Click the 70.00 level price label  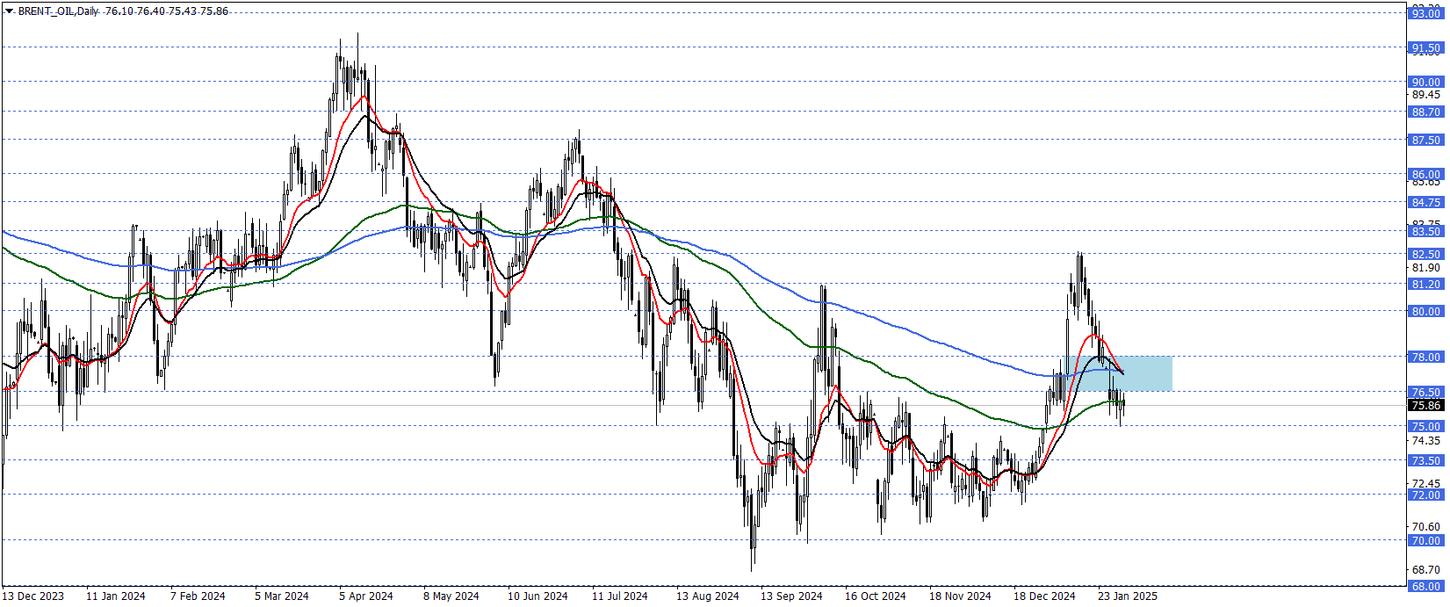coord(1425,540)
